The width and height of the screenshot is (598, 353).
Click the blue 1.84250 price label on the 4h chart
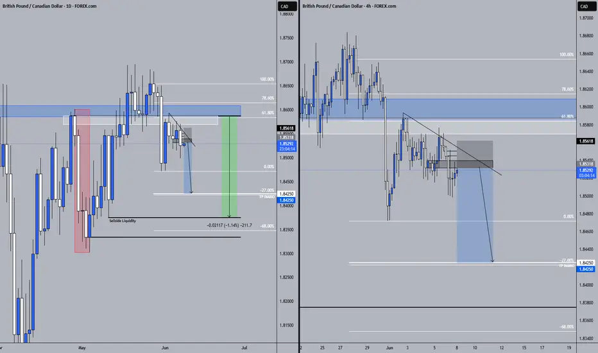586,269
